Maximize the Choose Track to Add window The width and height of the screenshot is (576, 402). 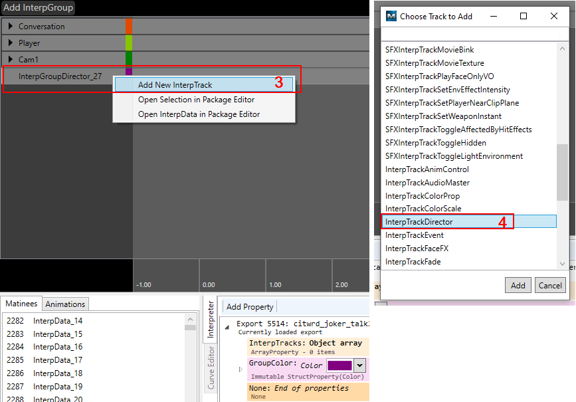(x=524, y=16)
